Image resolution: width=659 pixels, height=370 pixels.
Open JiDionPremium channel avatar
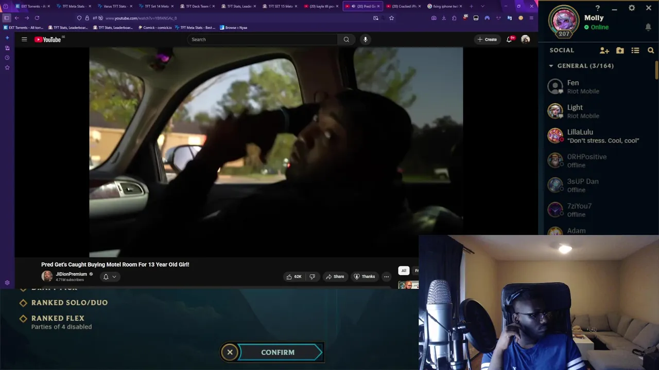point(47,276)
